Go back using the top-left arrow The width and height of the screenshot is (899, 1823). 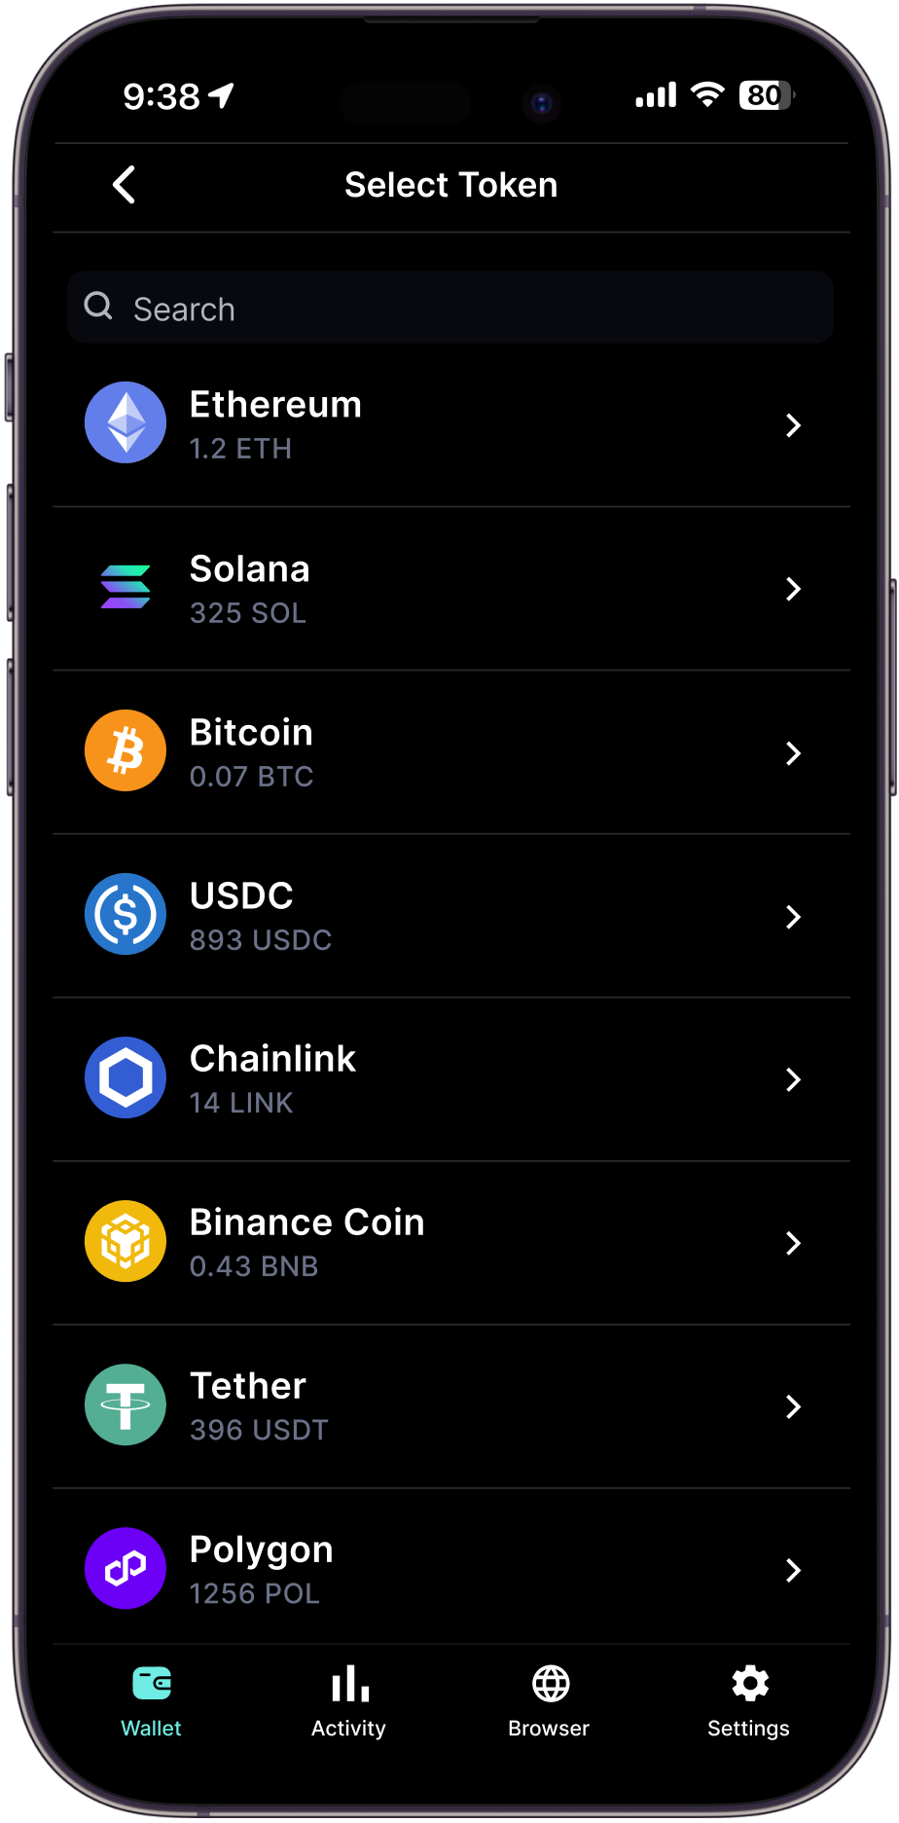coord(125,185)
